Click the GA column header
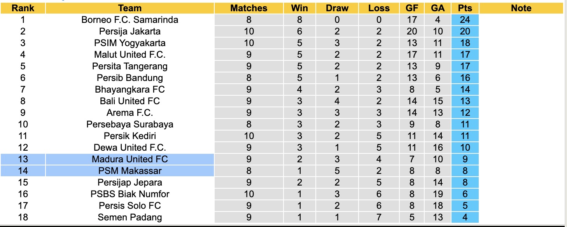 pyautogui.click(x=438, y=8)
